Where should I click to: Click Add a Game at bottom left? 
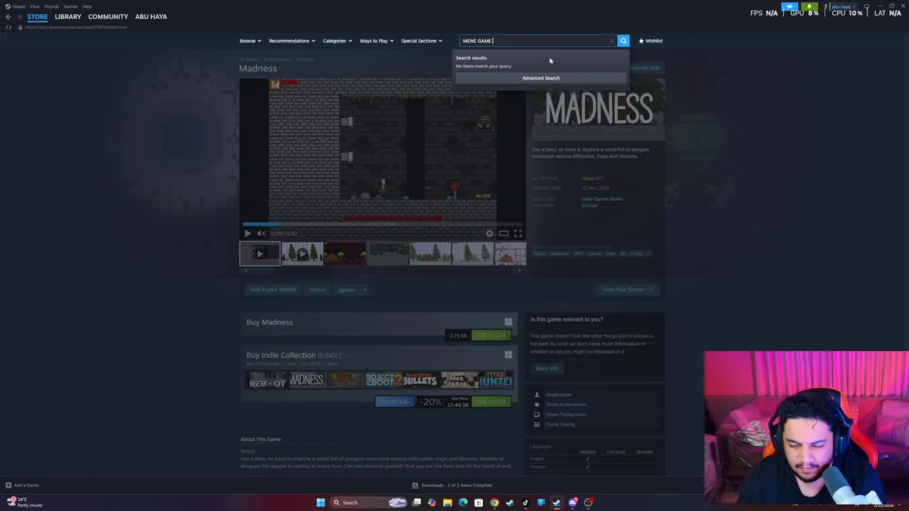point(21,485)
